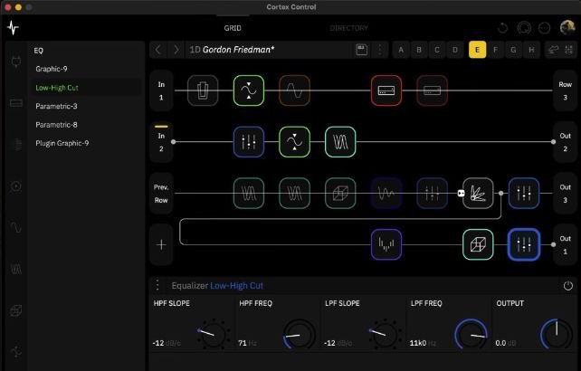
Task: Go to the next preset arrow
Action: 176,50
